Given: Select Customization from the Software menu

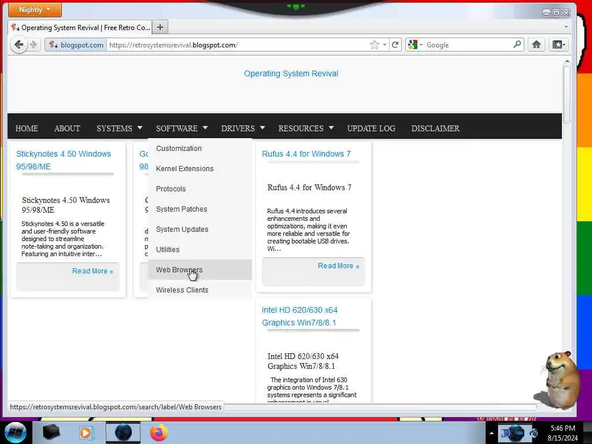Looking at the screenshot, I should (x=199, y=149).
